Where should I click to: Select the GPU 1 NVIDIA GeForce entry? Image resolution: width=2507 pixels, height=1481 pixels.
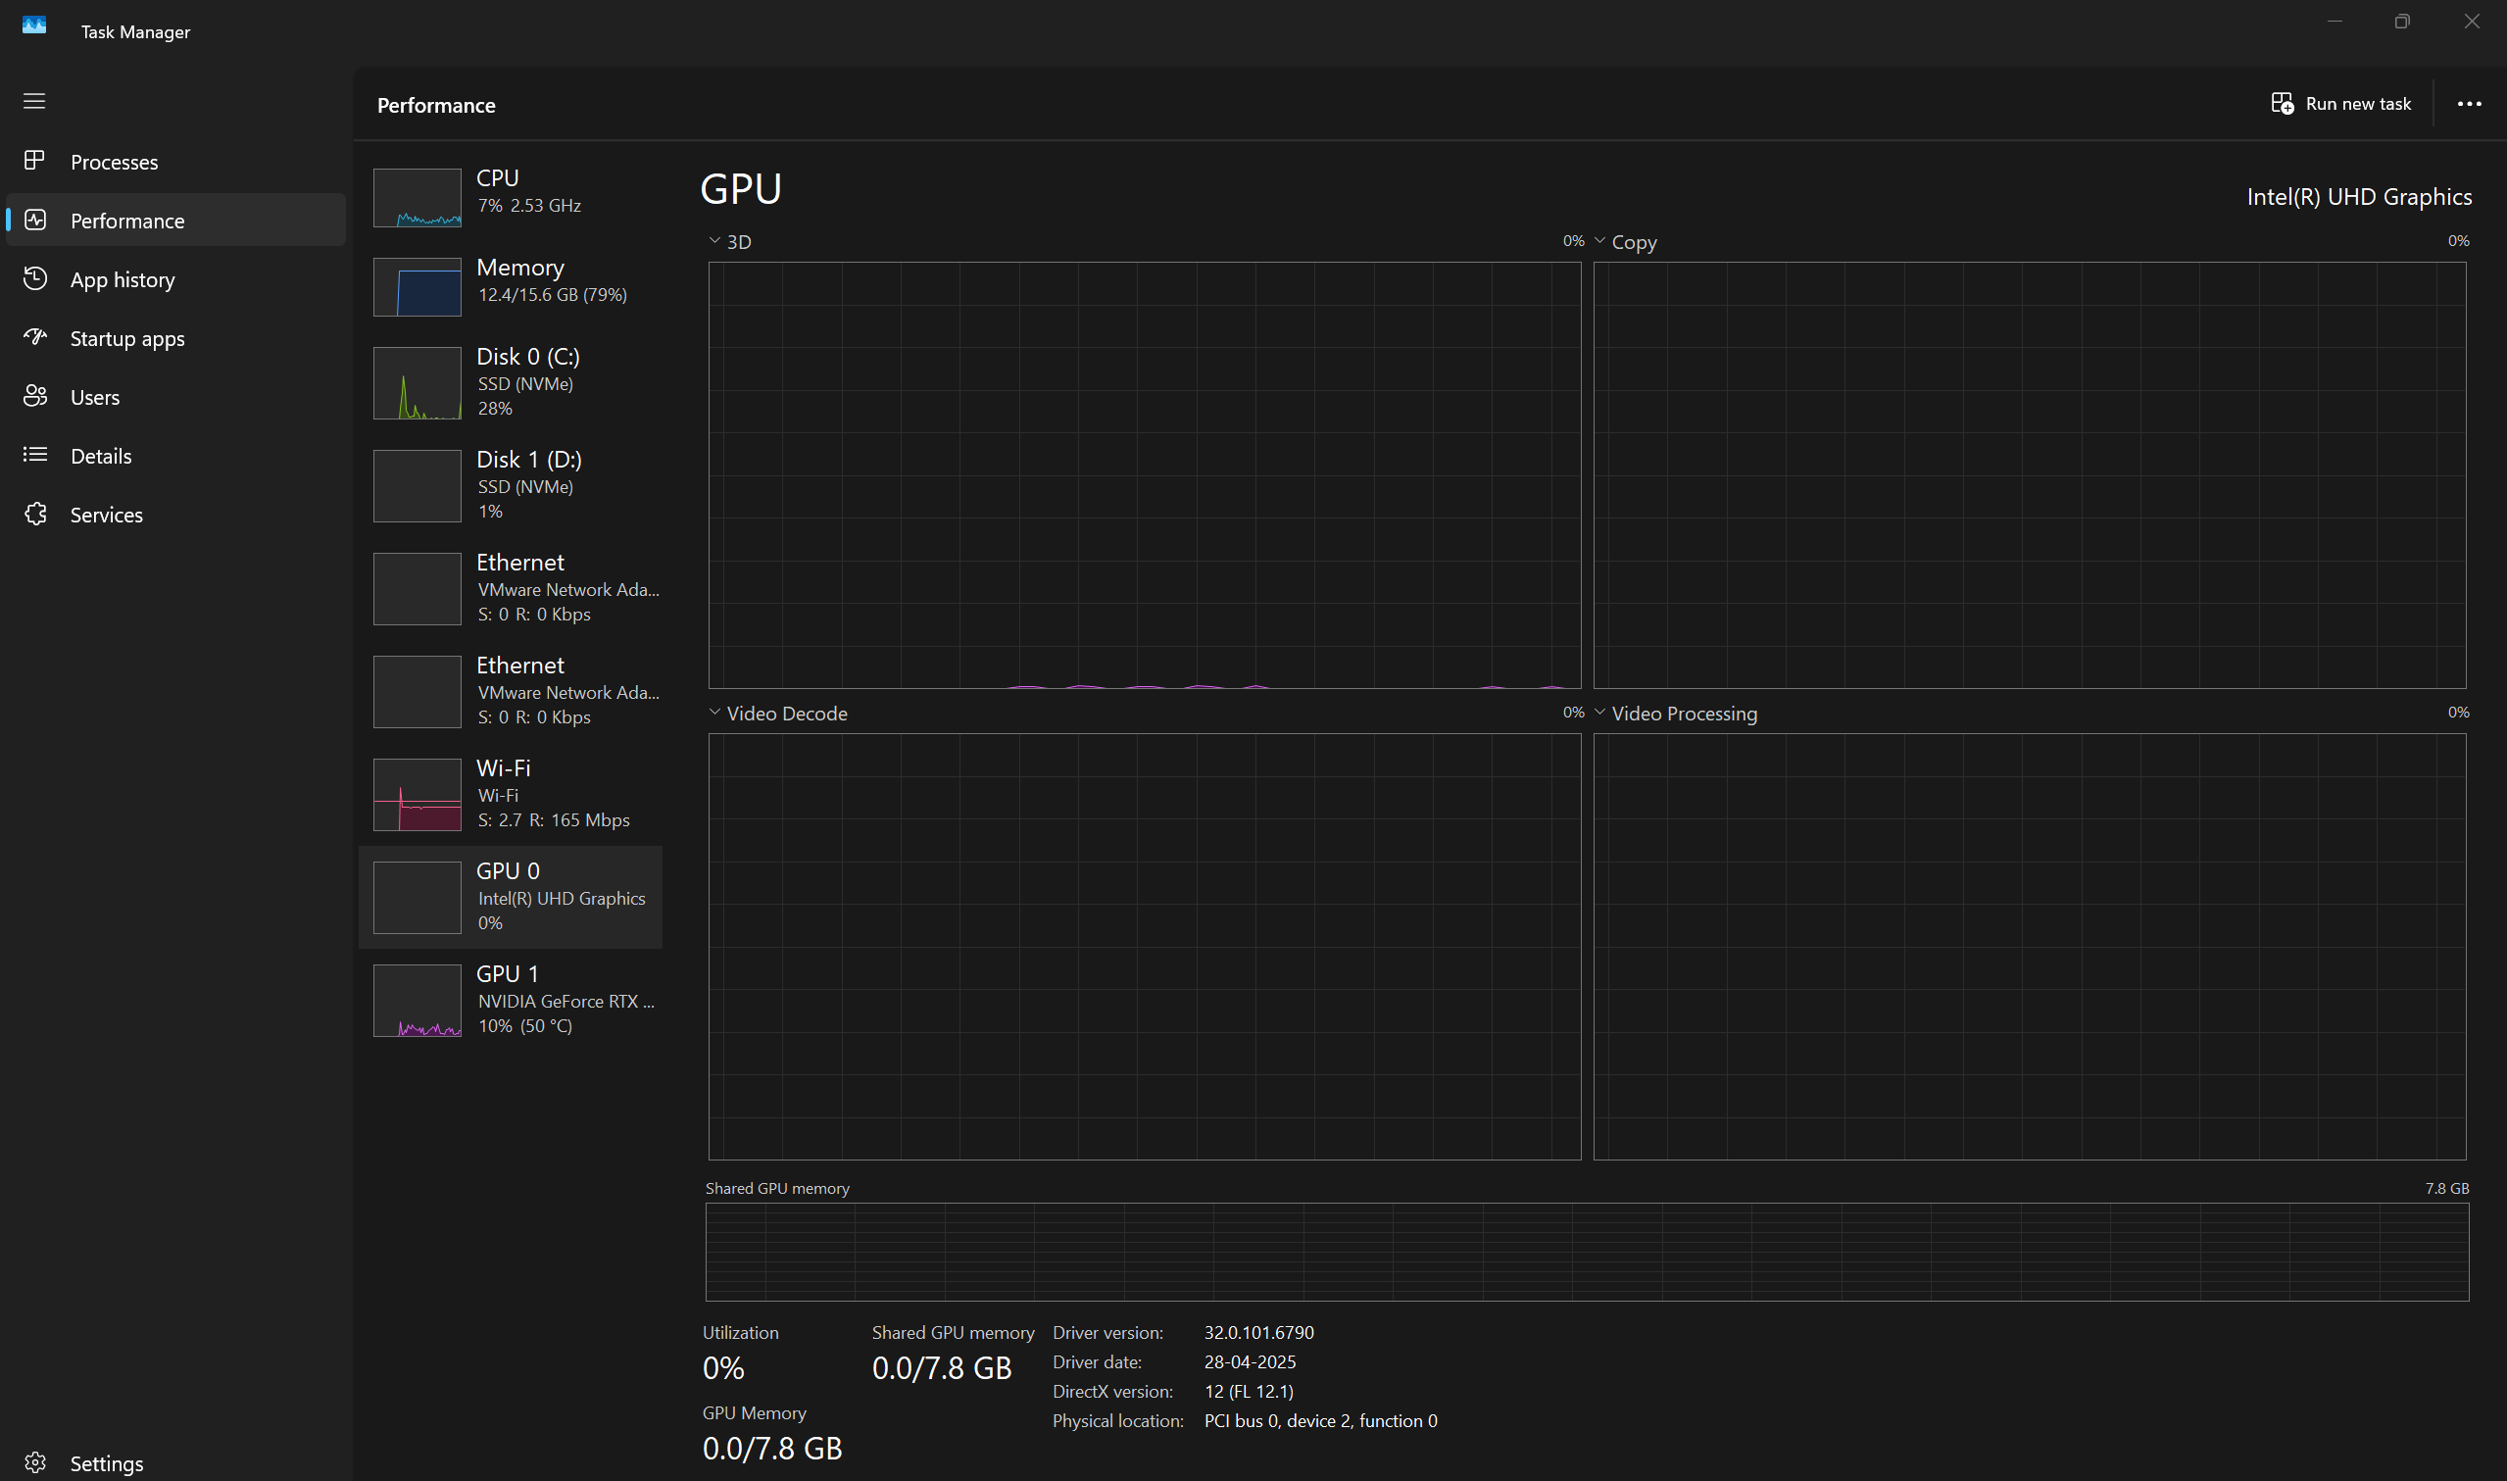511,999
